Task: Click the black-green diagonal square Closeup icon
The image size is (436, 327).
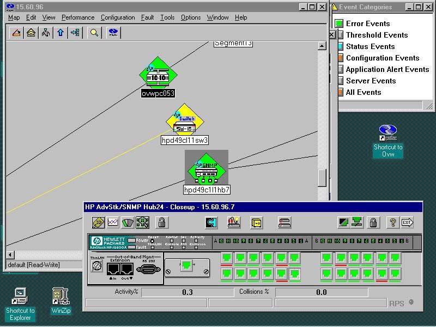Action: [343, 222]
